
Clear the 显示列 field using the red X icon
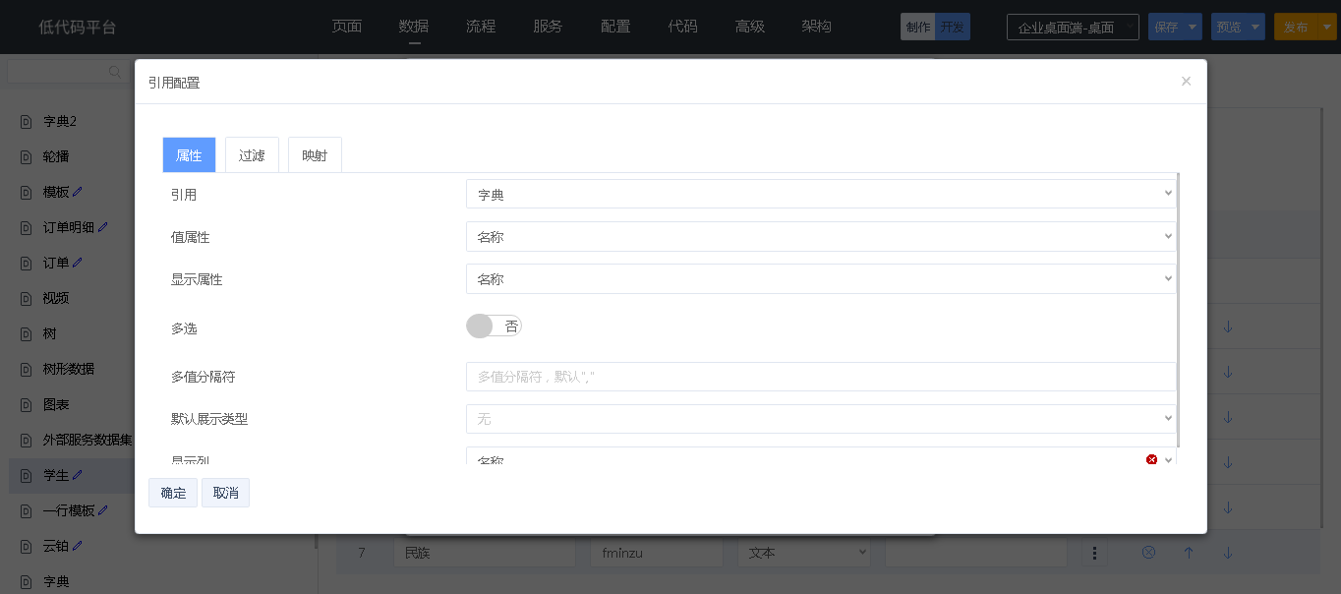pos(1151,459)
